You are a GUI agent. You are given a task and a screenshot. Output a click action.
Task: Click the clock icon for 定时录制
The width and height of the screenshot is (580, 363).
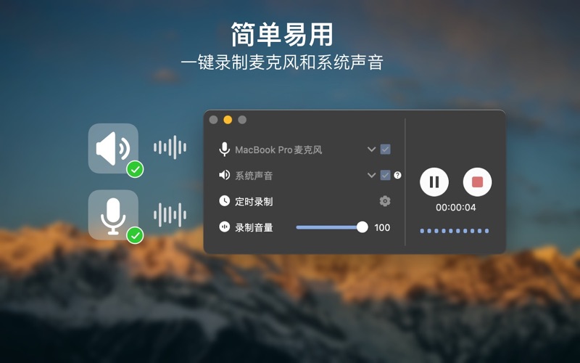pos(224,201)
